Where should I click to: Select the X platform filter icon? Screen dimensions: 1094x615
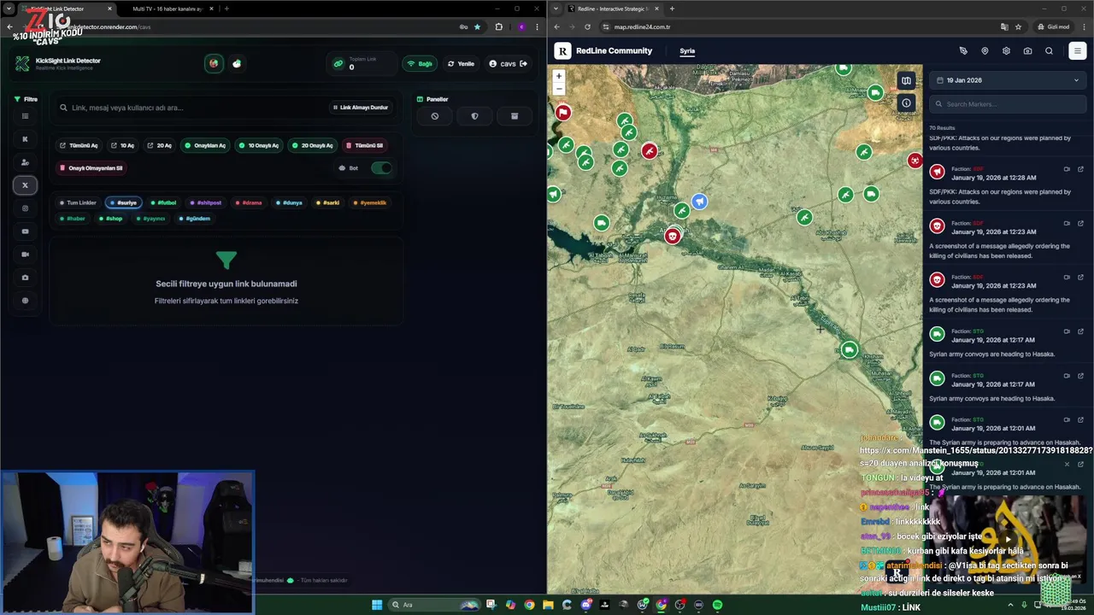tap(25, 185)
